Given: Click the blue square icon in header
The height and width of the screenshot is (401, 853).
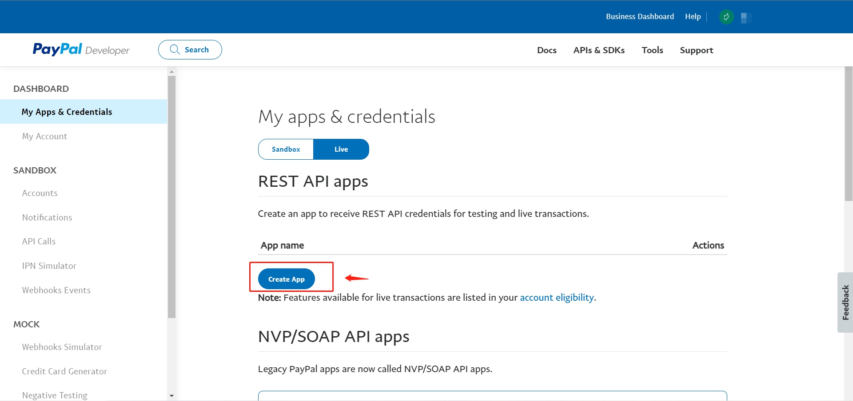Looking at the screenshot, I should tap(745, 18).
